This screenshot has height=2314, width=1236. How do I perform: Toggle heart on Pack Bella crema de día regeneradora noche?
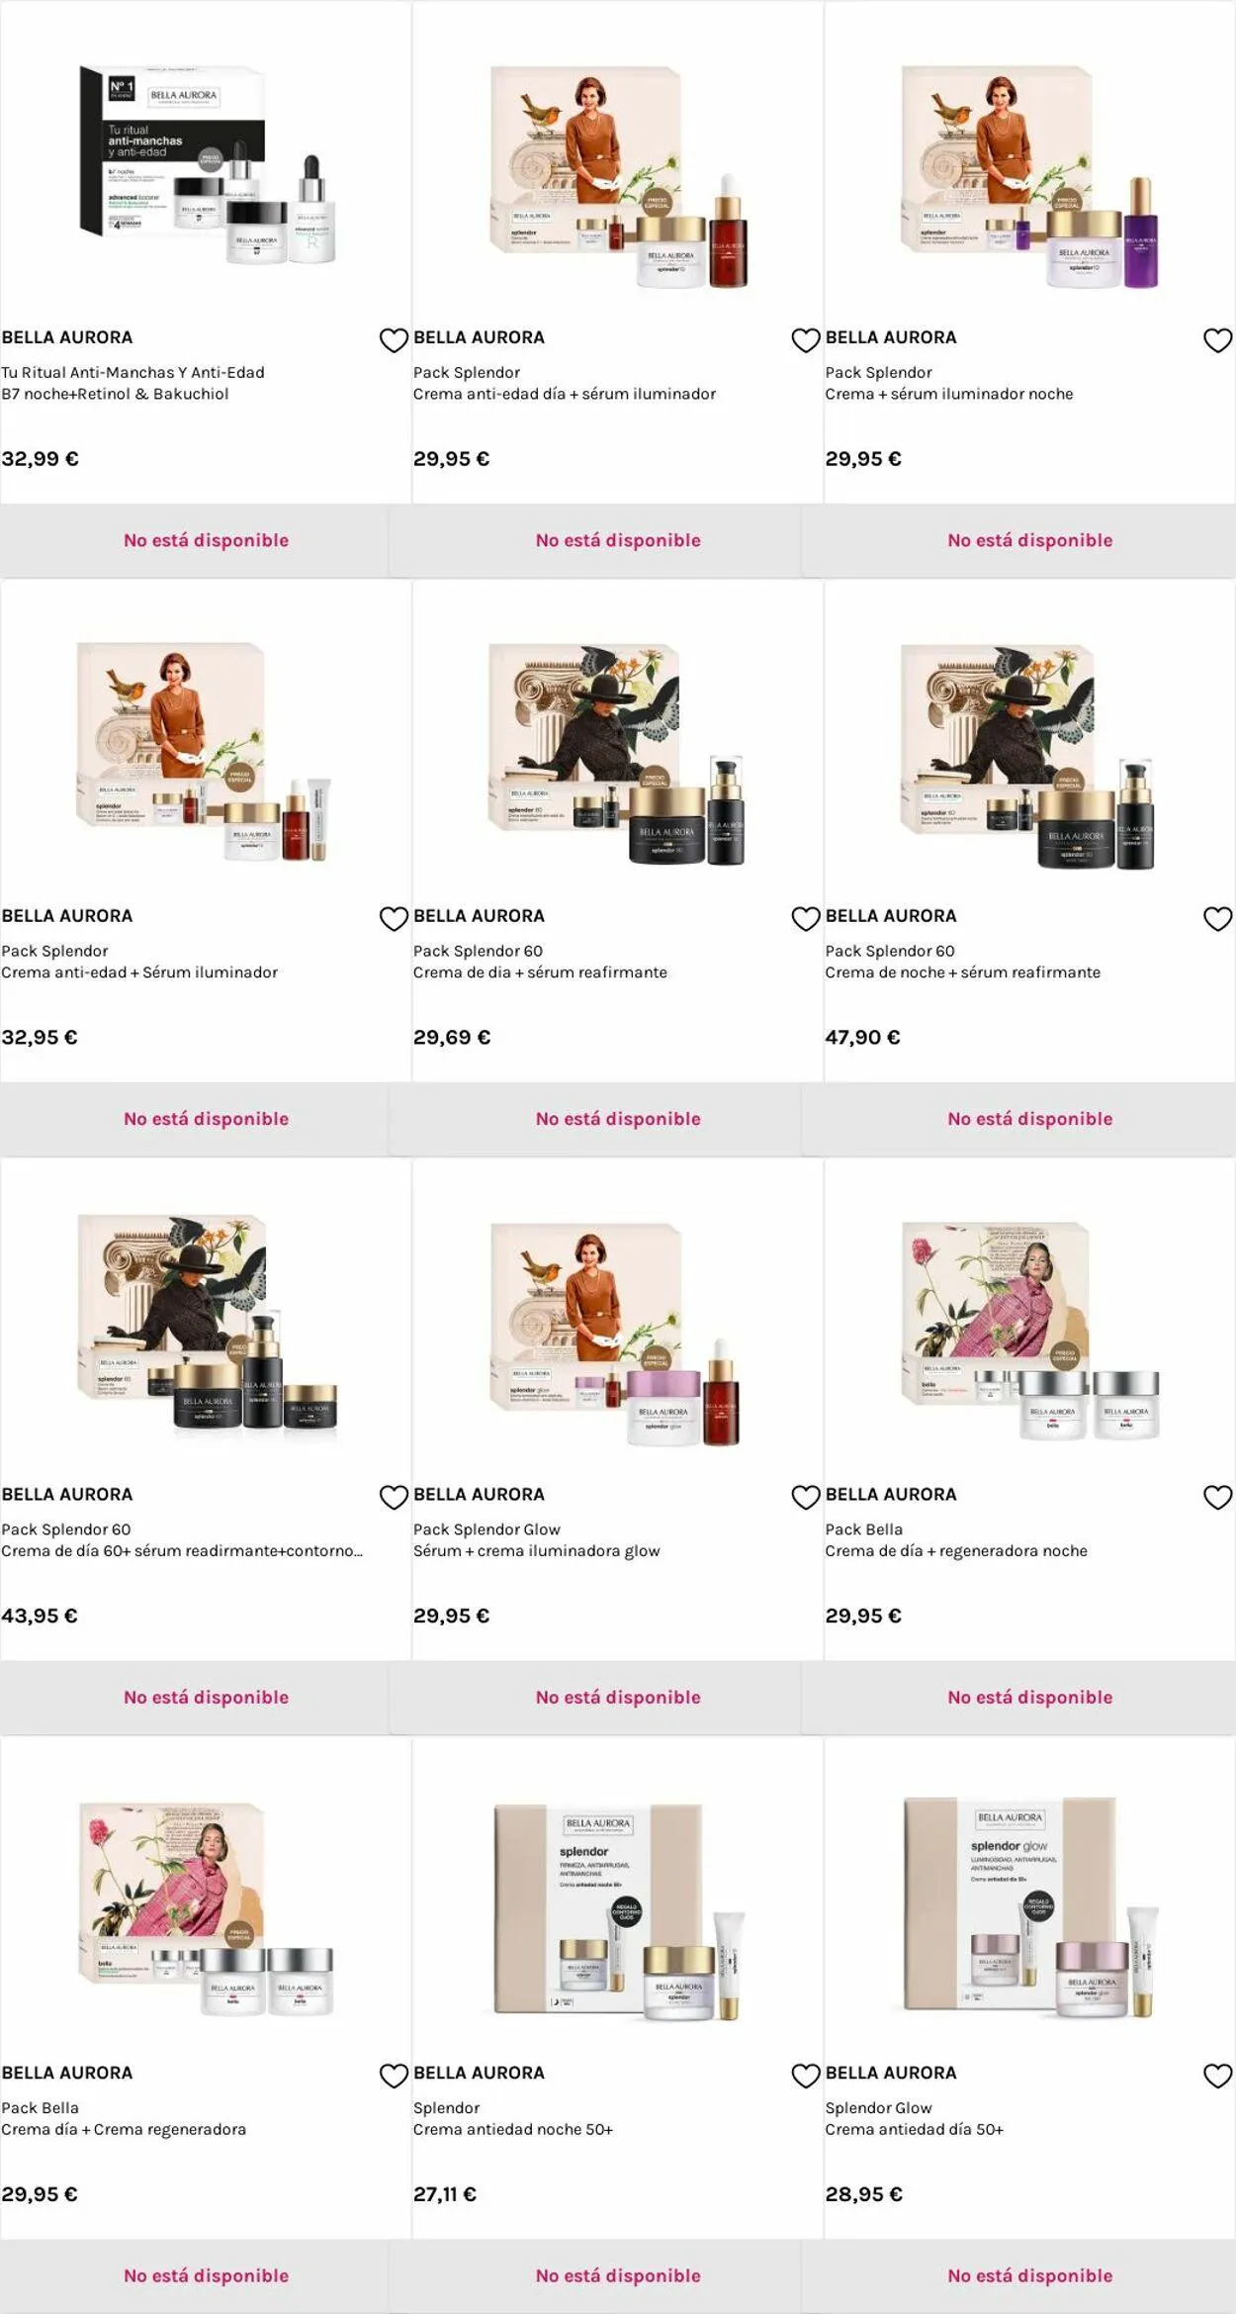[1217, 1498]
